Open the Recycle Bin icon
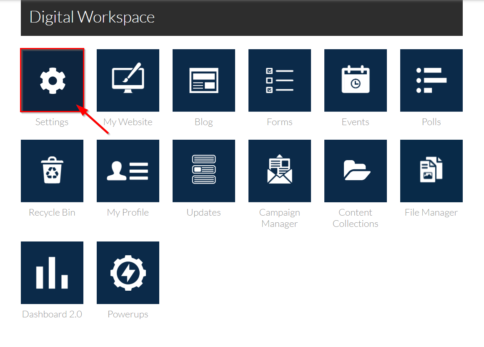 click(x=52, y=171)
